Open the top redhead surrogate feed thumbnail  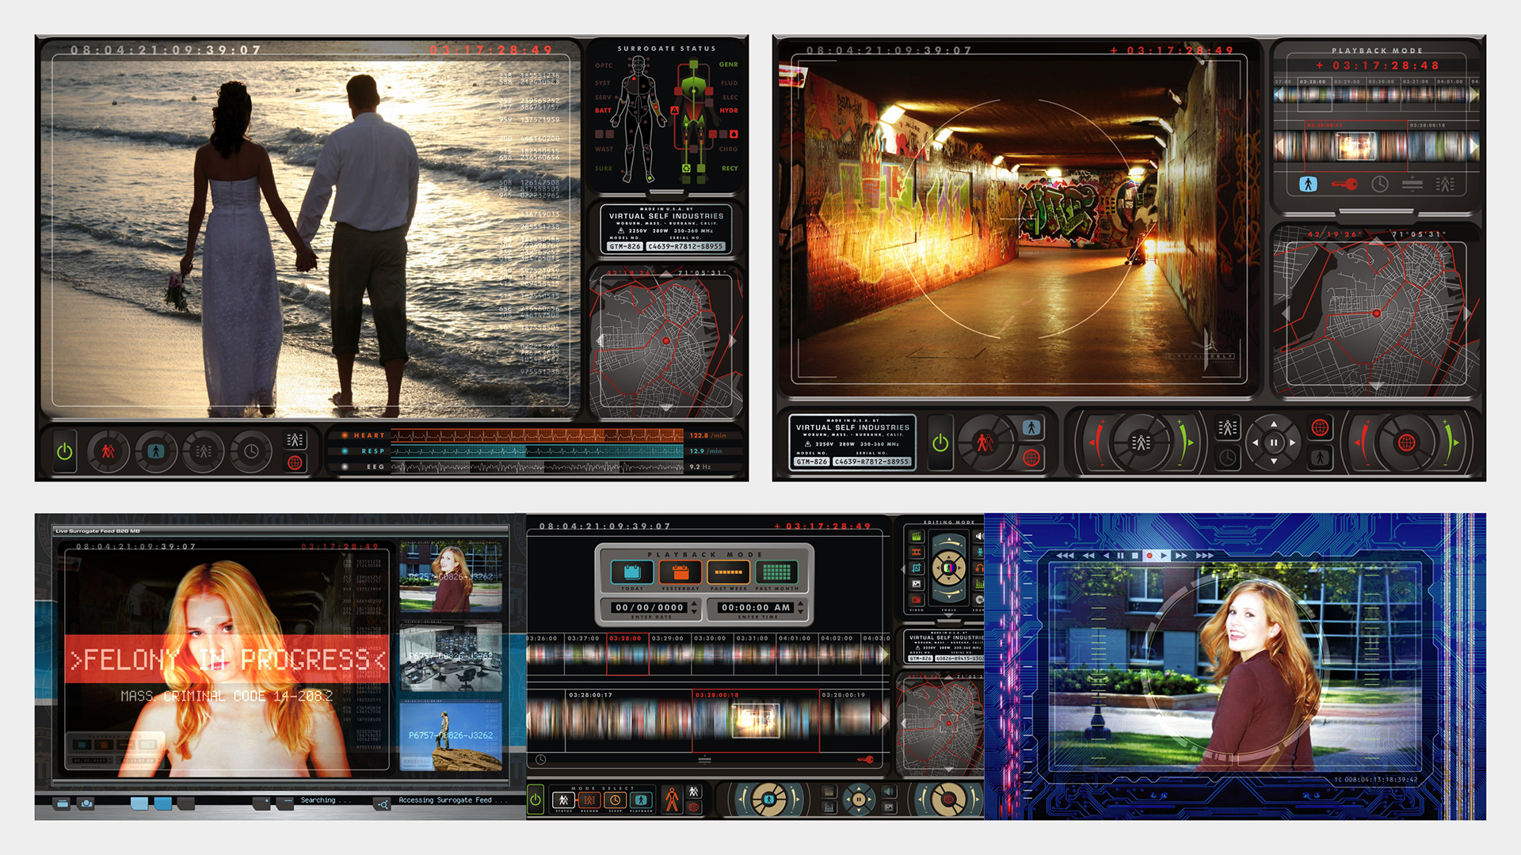click(x=451, y=576)
